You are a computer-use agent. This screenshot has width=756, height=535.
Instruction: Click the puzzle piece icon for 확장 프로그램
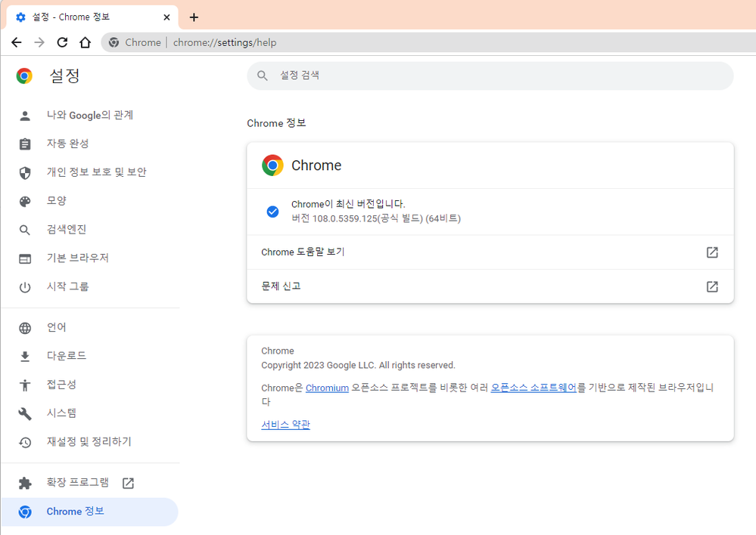click(x=24, y=483)
